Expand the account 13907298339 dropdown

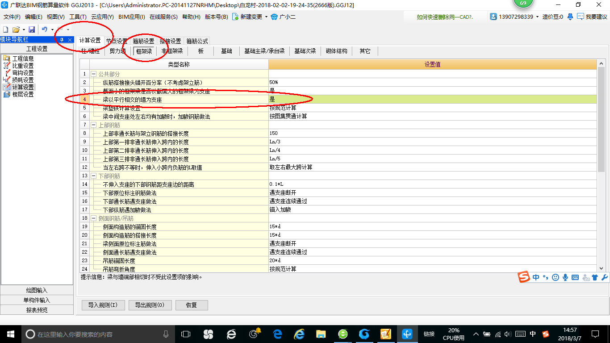pos(537,17)
